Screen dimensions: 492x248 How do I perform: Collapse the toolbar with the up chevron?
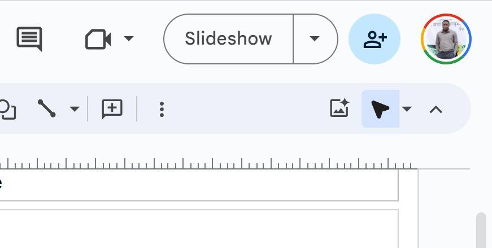(436, 109)
